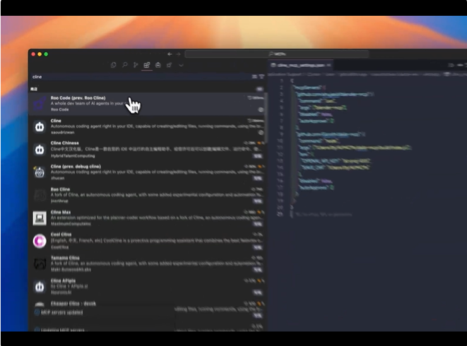The height and width of the screenshot is (346, 467).
Task: Click the Marketplace results count badge
Action: coord(260,89)
